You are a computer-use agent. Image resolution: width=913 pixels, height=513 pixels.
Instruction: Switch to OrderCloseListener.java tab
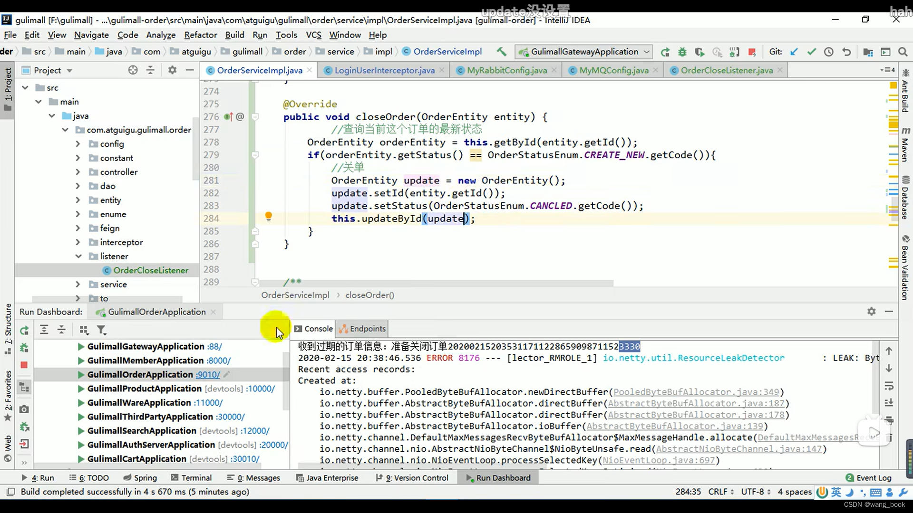click(727, 70)
